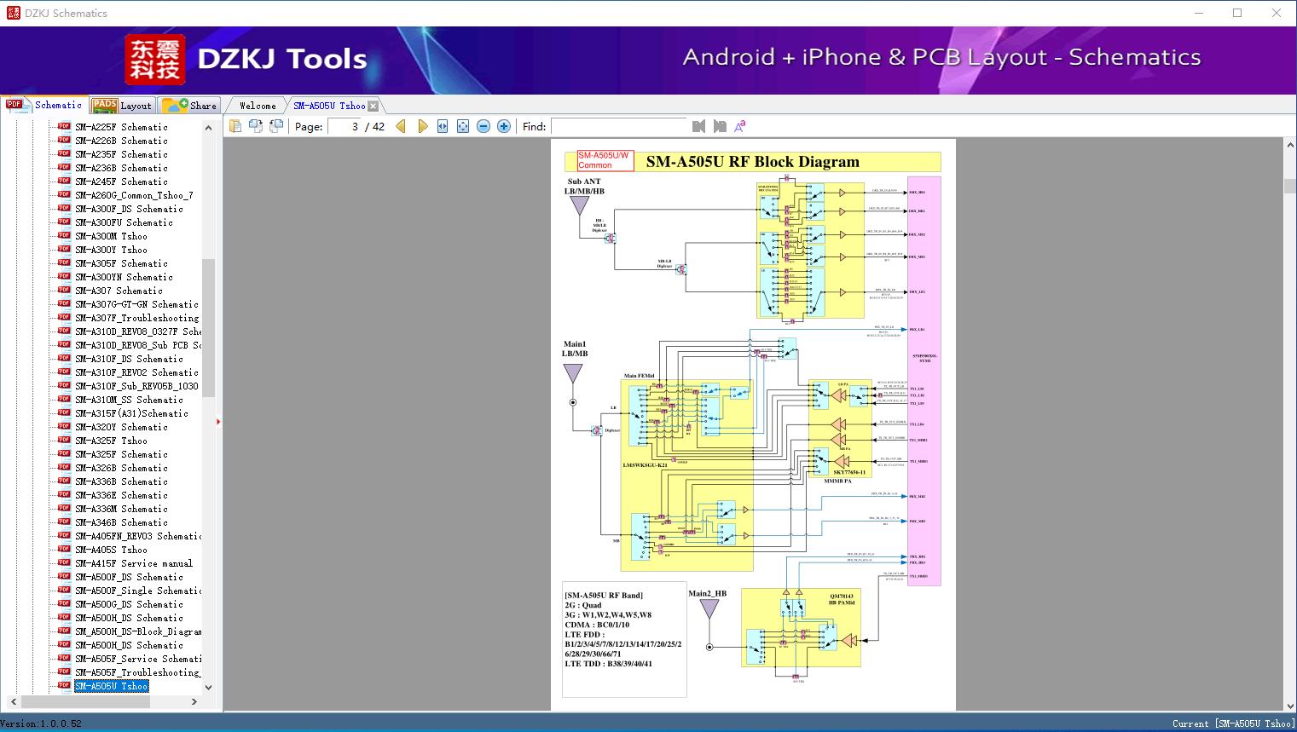Select SM-A307F_Troubleshooting file
Viewport: 1297px width, 732px height.
[136, 318]
